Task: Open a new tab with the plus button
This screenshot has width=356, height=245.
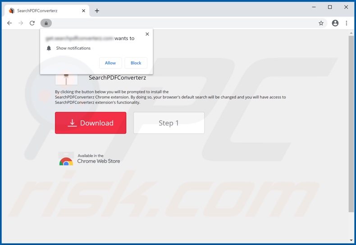Action: (x=97, y=11)
